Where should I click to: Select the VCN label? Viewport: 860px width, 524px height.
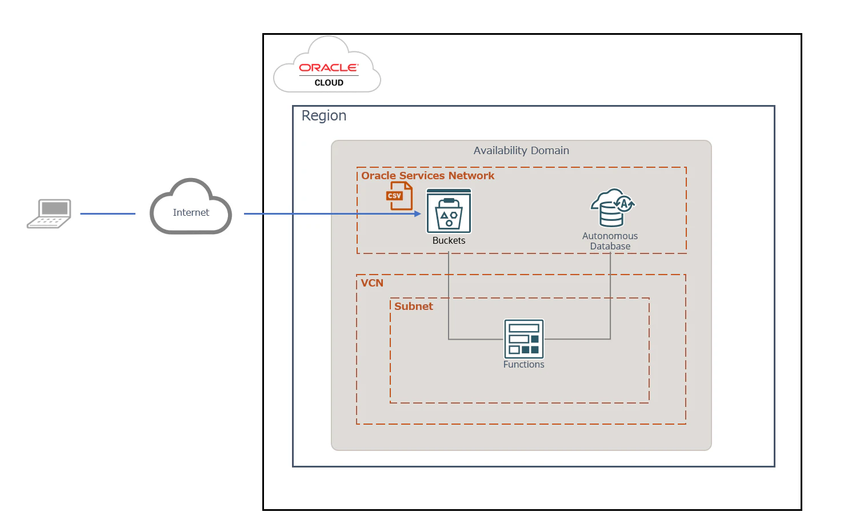pyautogui.click(x=372, y=283)
